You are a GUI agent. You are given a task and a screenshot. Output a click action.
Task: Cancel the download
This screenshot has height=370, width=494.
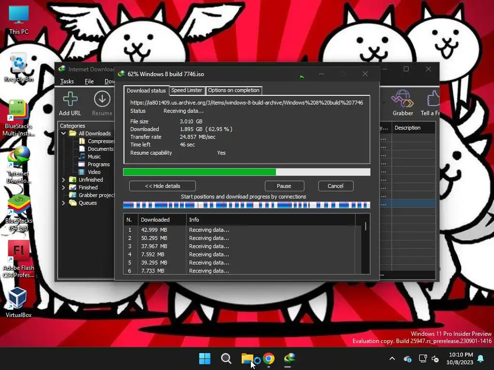click(x=336, y=186)
